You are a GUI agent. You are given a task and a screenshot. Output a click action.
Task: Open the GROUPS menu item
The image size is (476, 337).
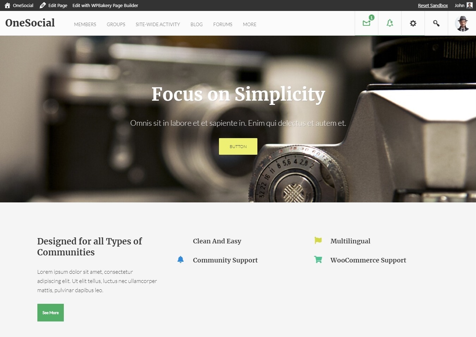point(116,24)
